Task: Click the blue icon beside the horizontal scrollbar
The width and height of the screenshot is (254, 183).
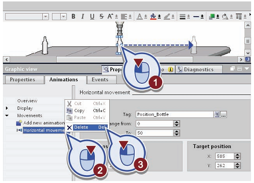Action: [x=248, y=60]
